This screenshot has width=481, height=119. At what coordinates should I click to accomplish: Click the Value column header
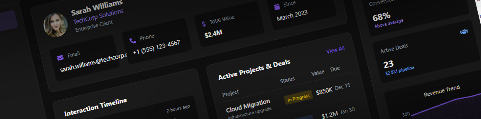[317, 72]
